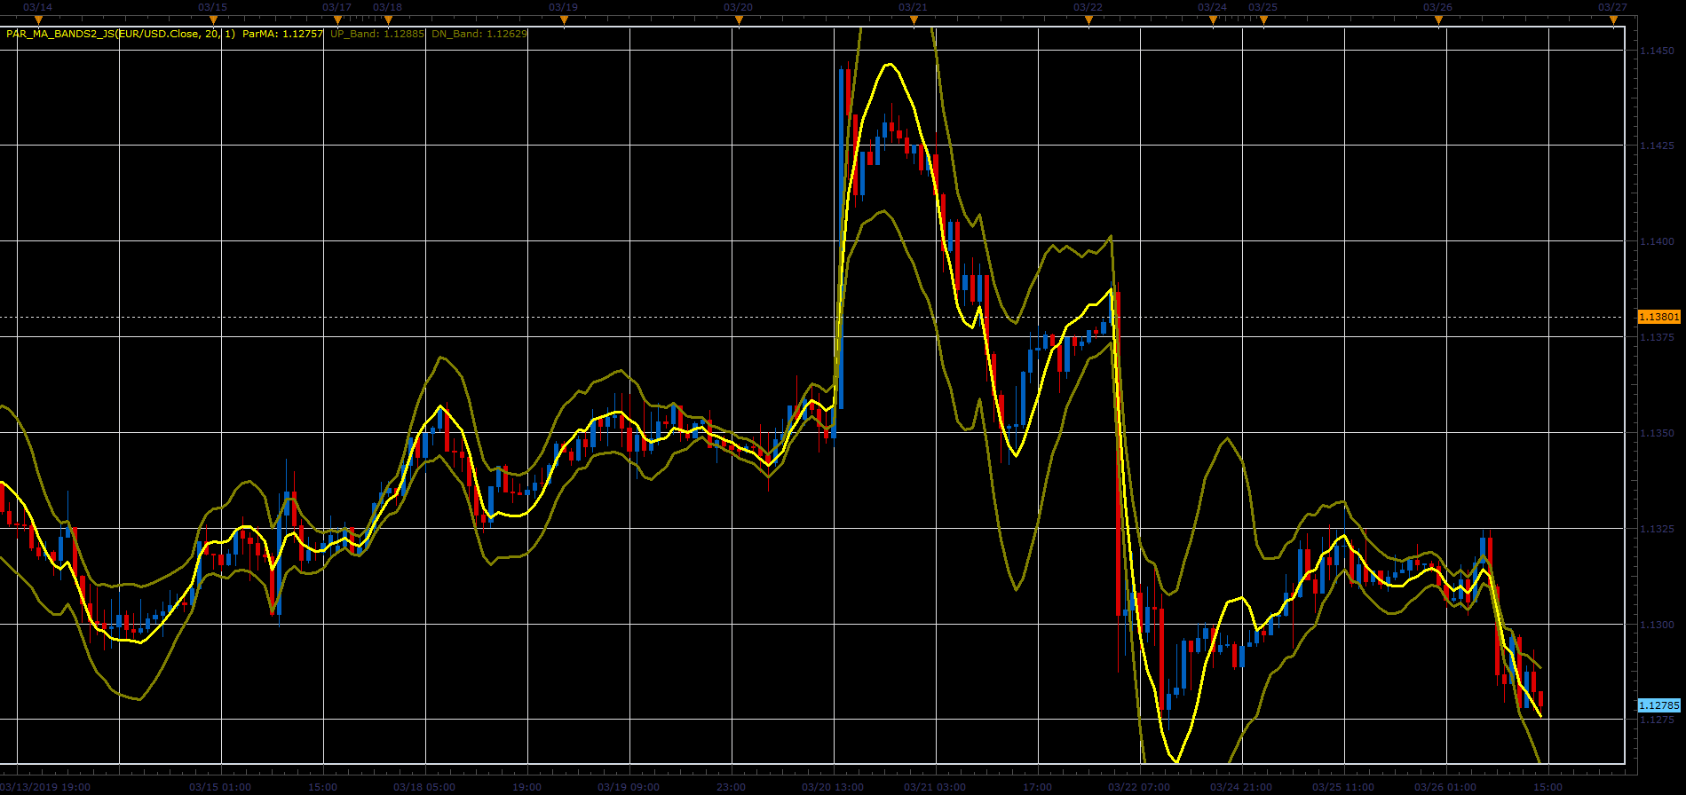This screenshot has height=795, width=1686.
Task: Click the 17:00 time axis label
Action: click(1037, 787)
